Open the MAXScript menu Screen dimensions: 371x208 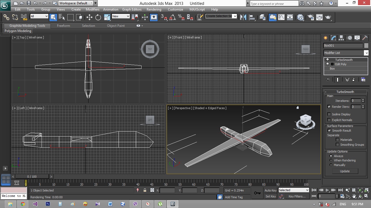pyautogui.click(x=197, y=9)
